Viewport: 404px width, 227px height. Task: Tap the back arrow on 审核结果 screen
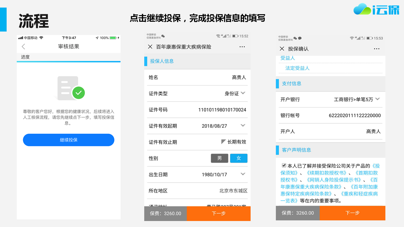[23, 47]
